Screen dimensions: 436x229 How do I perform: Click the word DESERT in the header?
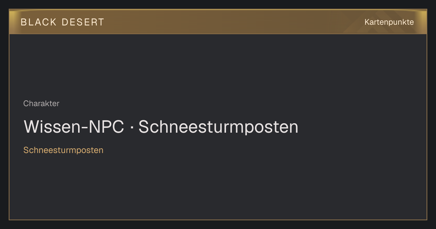pyautogui.click(x=83, y=22)
